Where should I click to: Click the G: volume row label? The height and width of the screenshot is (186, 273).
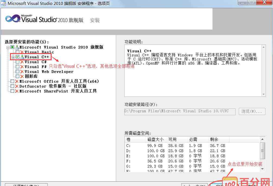(x=128, y=166)
